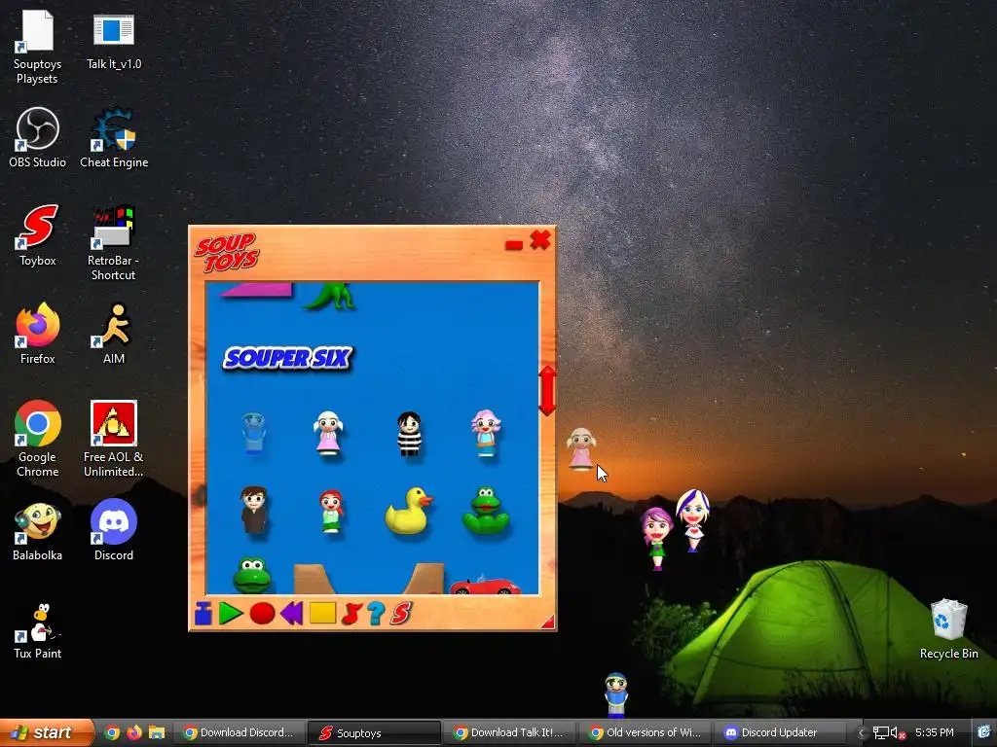This screenshot has width=997, height=747.
Task: Launch Discord from the desktop icon
Action: [114, 530]
